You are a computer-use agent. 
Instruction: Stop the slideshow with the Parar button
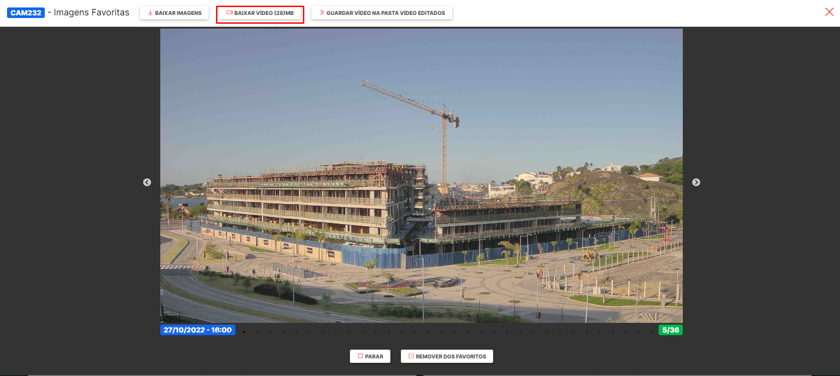pos(370,356)
